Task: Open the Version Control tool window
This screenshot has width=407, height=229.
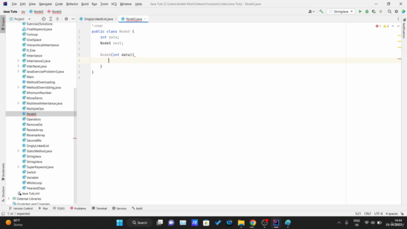Action: point(21,208)
